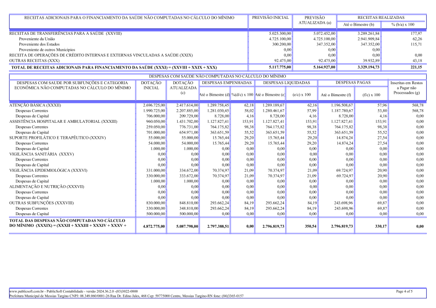This screenshot has width=436, height=308.
Task: Click the PREVISÃO INICIAL column header
Action: coord(270,18)
